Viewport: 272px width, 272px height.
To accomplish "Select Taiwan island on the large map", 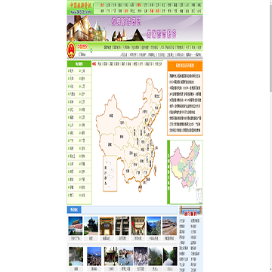I will (x=155, y=170).
